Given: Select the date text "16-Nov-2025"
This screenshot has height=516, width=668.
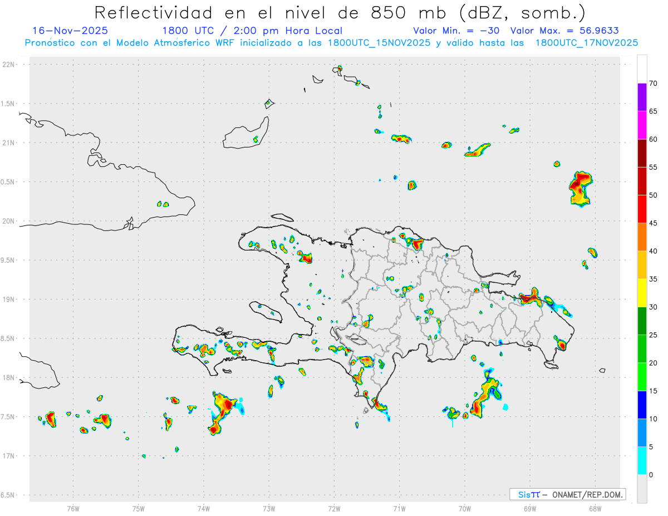Looking at the screenshot, I should point(70,31).
